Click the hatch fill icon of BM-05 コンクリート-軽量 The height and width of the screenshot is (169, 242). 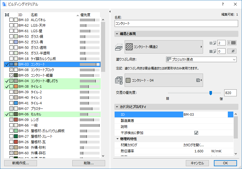[x=11, y=75]
